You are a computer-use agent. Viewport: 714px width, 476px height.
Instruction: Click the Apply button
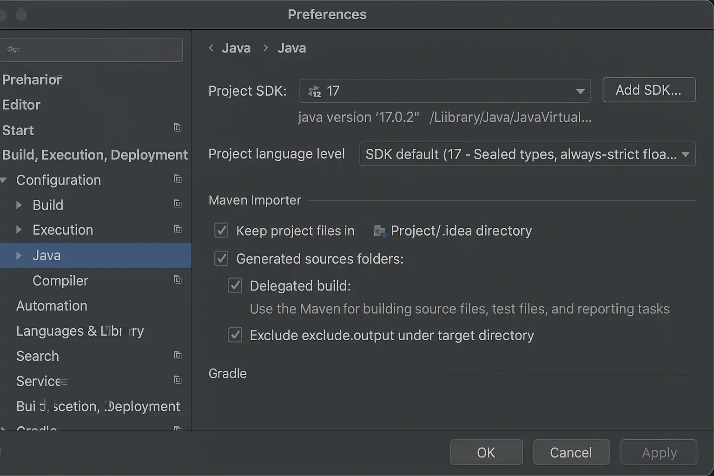coord(659,452)
